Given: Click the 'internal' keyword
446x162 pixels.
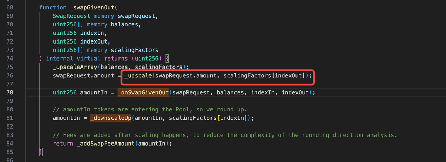Looking at the screenshot, I should 60,59.
